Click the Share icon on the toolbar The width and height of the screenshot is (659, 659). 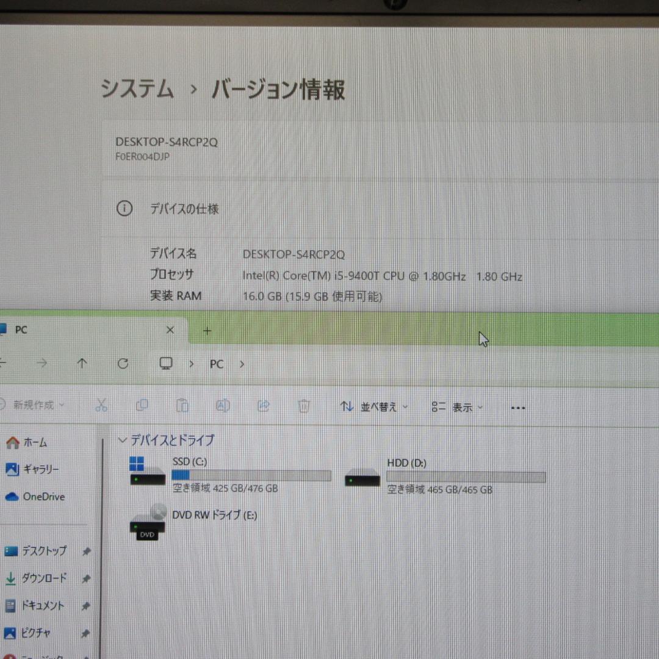(263, 406)
